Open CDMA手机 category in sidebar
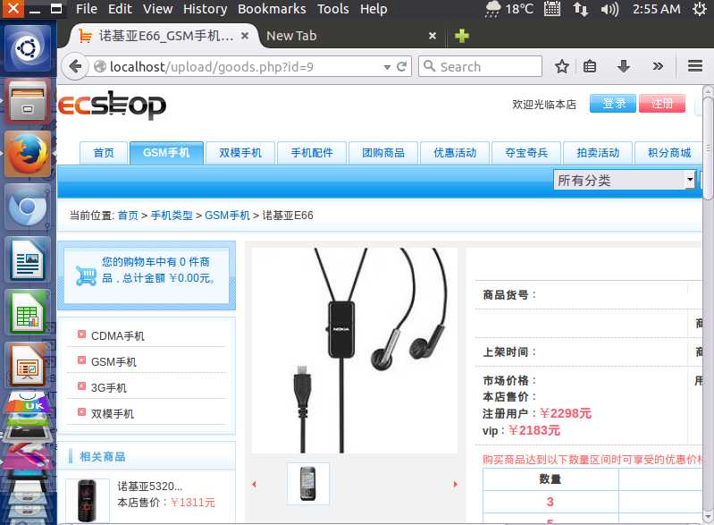 click(117, 336)
